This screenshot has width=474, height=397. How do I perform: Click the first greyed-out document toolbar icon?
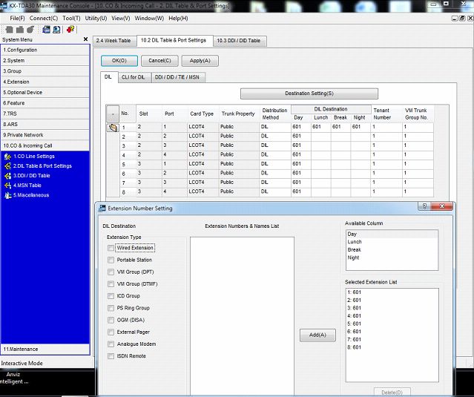click(10, 30)
